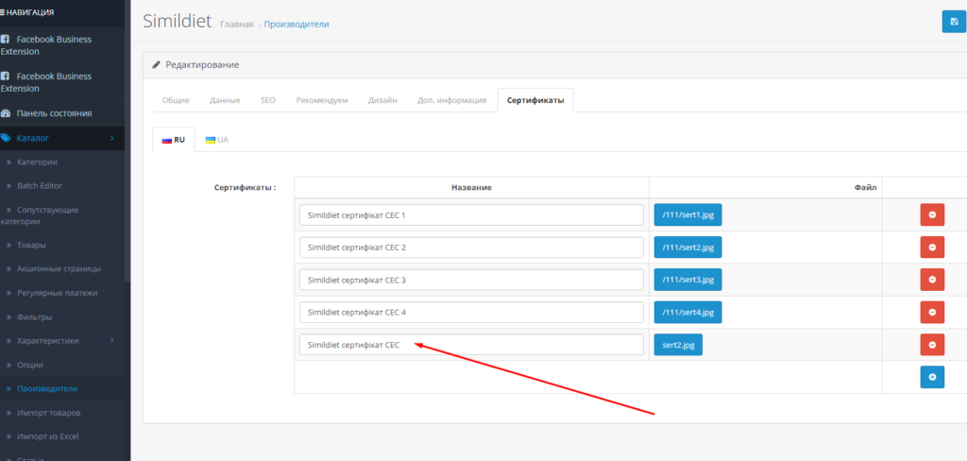Go to Производители breadcrumb link

[x=297, y=24]
